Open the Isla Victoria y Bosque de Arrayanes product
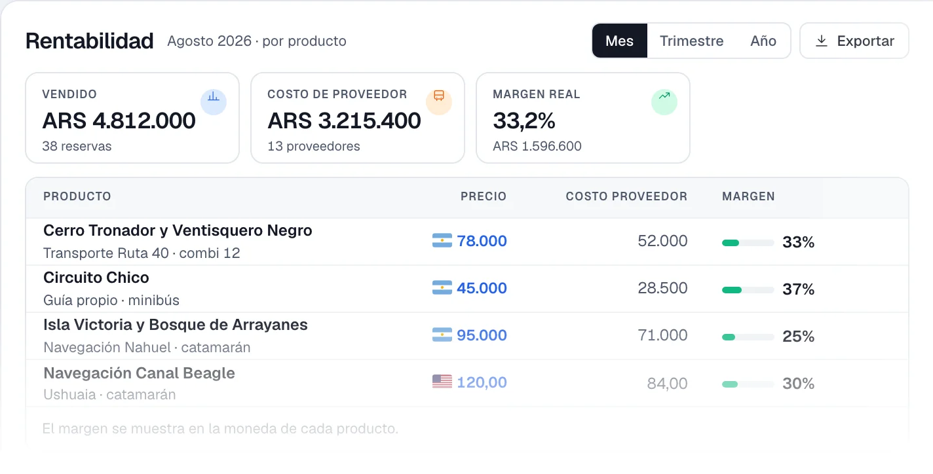933x474 pixels. tap(176, 325)
